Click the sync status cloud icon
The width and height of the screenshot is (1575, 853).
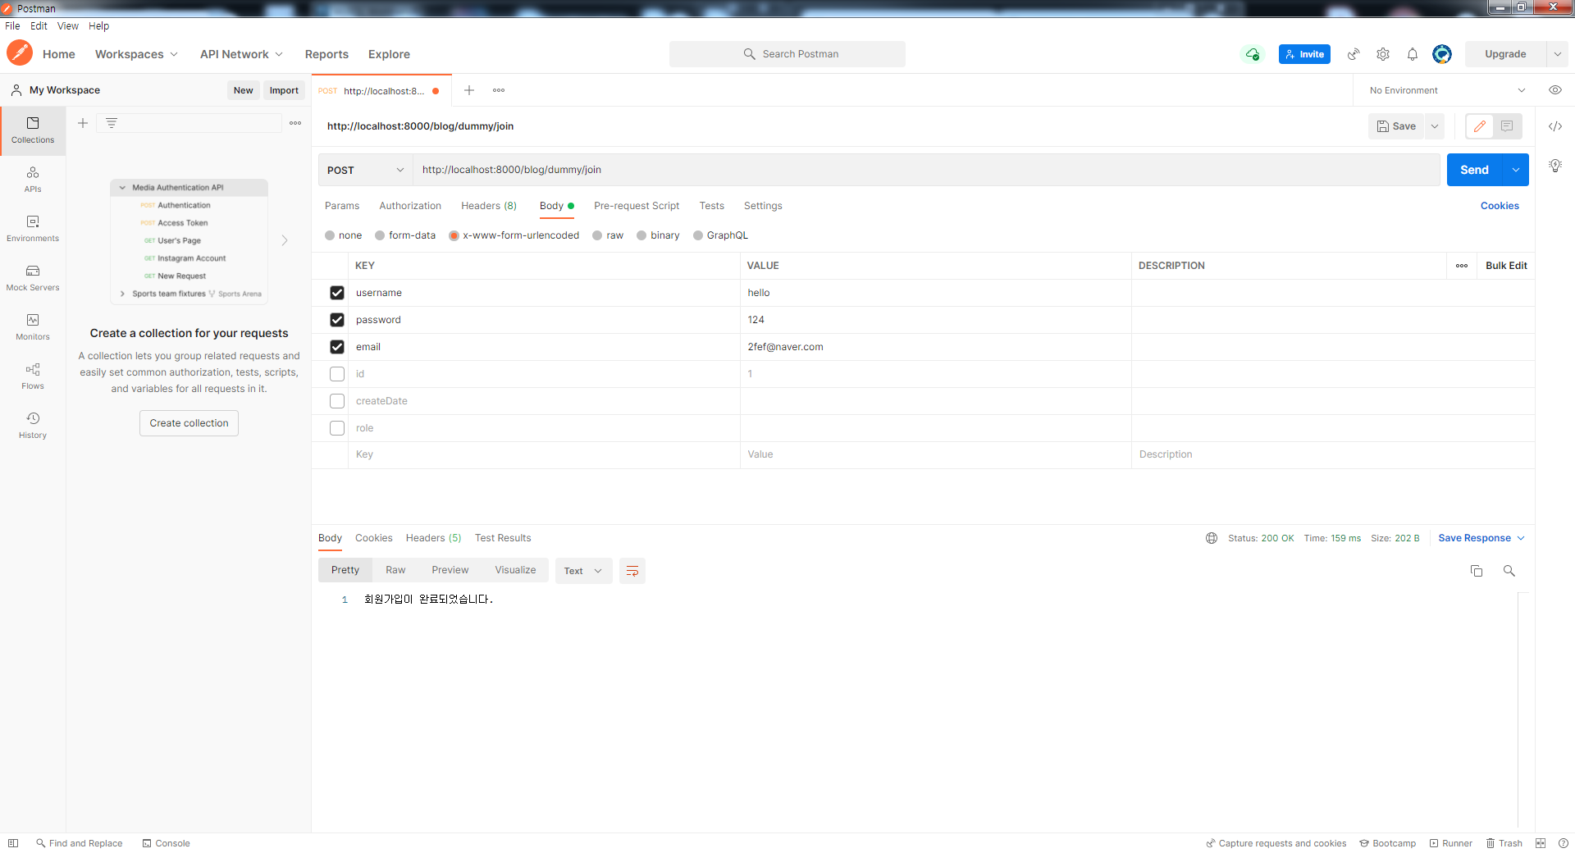[x=1253, y=54]
